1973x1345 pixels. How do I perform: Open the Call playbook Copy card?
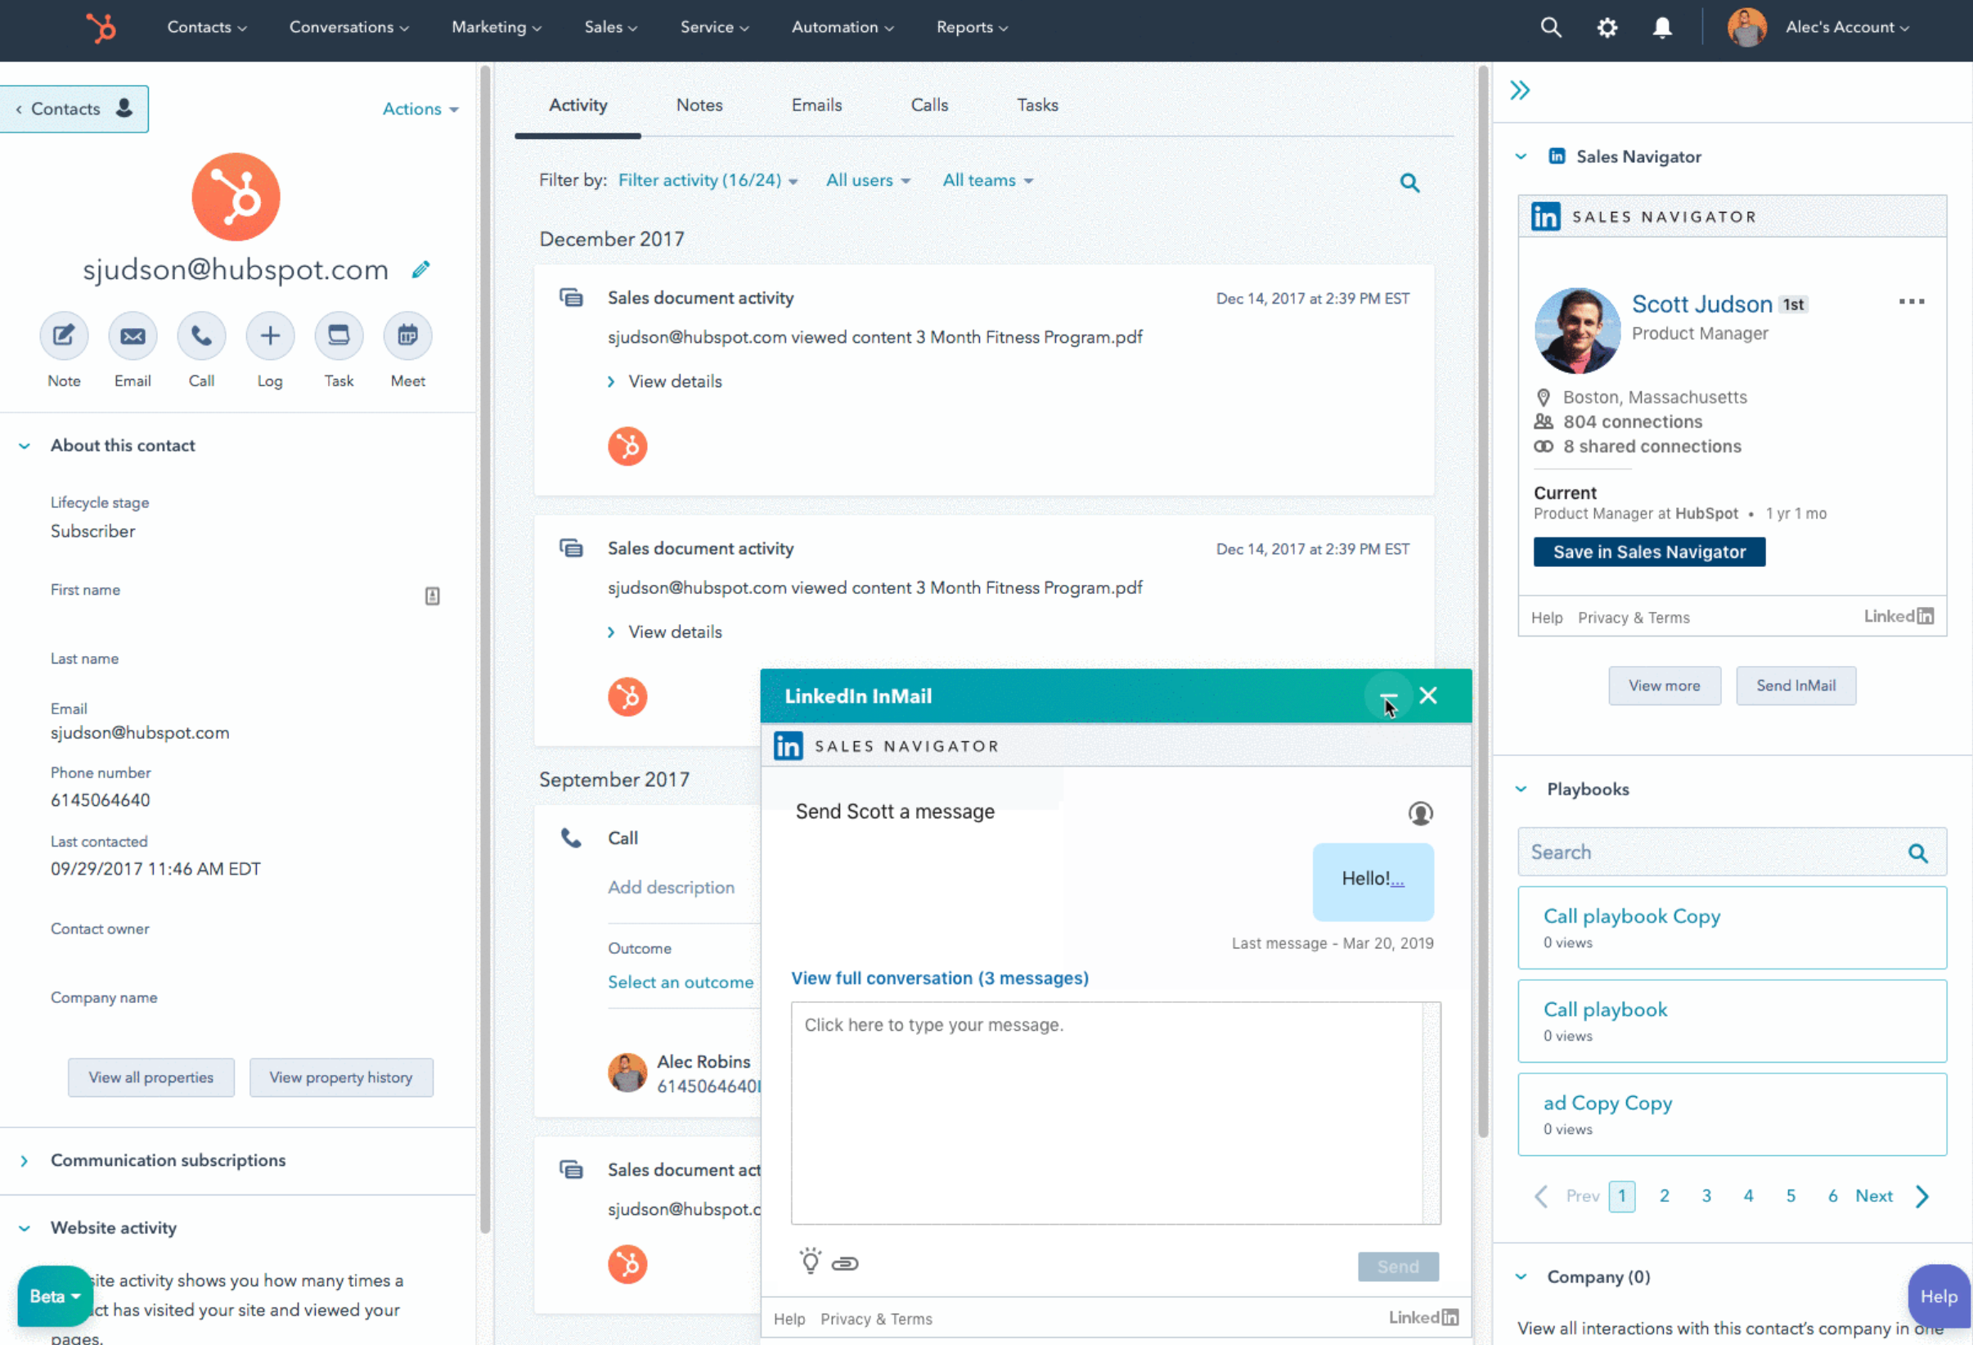[x=1732, y=928]
